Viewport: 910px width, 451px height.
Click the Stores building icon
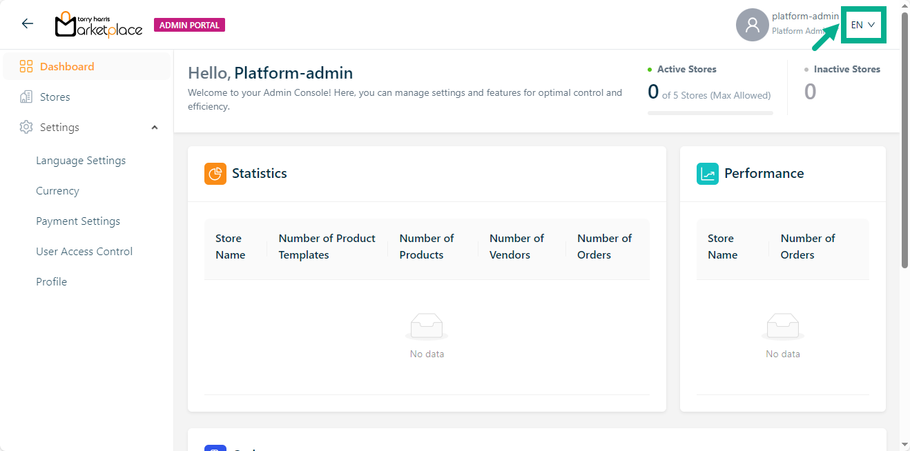point(26,97)
